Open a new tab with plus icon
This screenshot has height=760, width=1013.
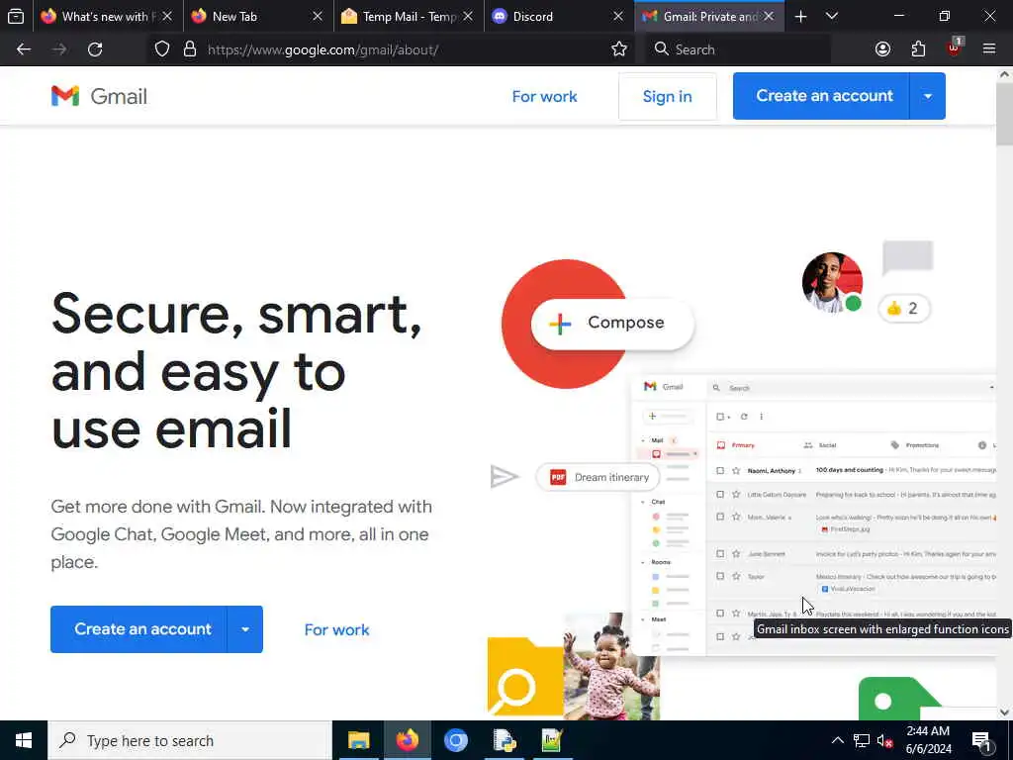800,16
